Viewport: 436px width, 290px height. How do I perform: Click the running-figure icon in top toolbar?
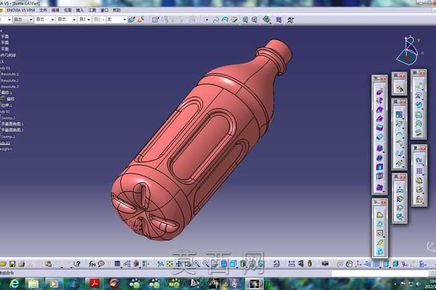pyautogui.click(x=290, y=20)
